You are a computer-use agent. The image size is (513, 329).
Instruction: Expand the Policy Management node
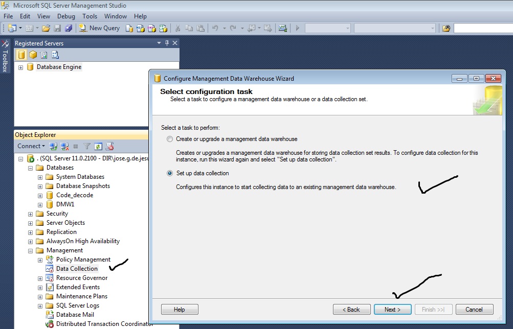(x=40, y=260)
